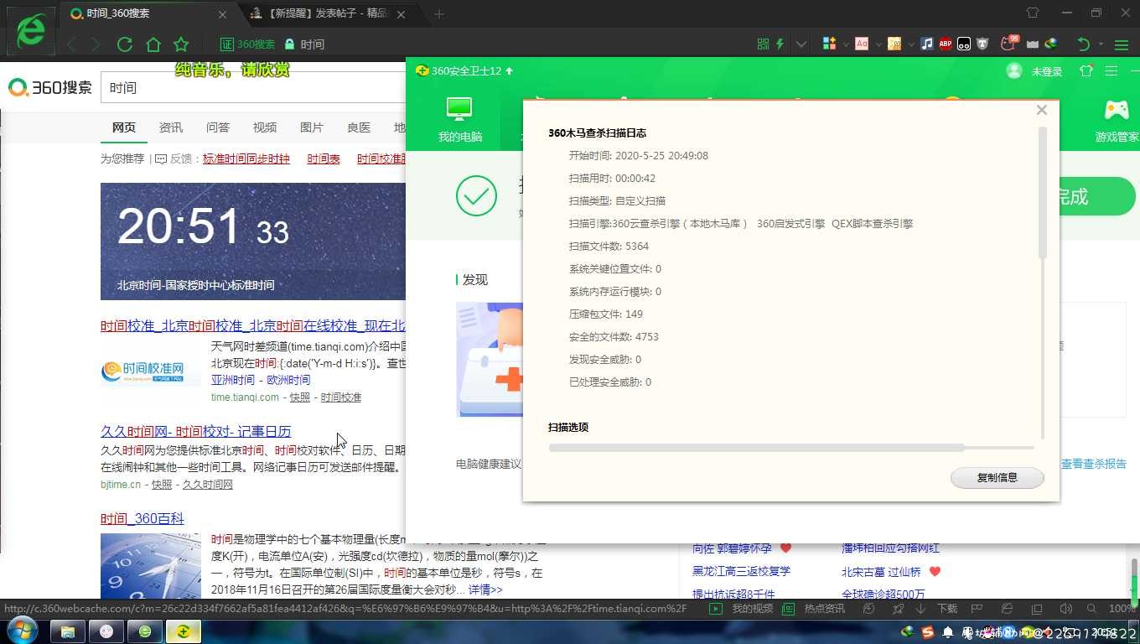The width and height of the screenshot is (1140, 644).
Task: Open dropdown arrow next to extensions grid icon
Action: (846, 44)
